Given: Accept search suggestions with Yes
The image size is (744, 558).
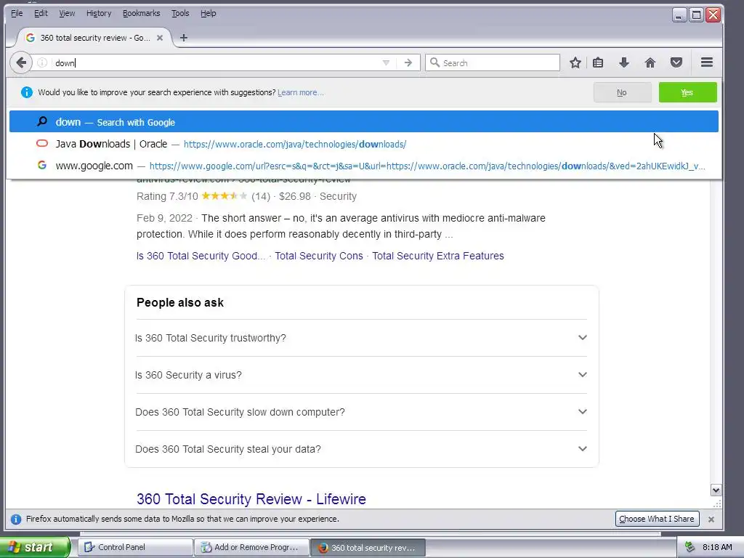Looking at the screenshot, I should pyautogui.click(x=687, y=92).
